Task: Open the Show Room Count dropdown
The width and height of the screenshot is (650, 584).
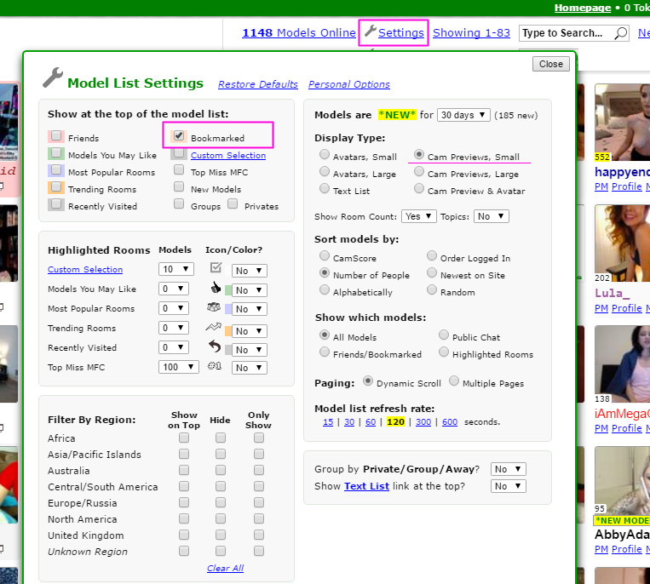Action: coord(418,216)
